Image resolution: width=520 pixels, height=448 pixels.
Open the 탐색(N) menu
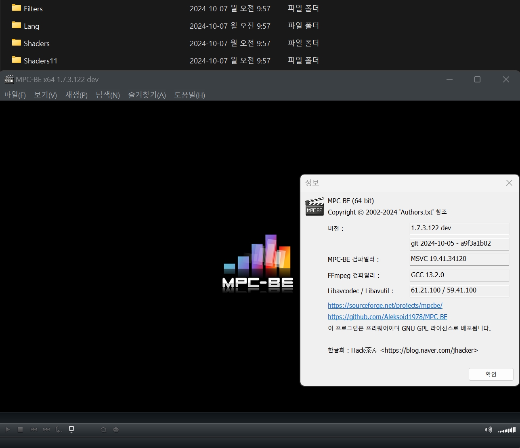click(x=108, y=95)
